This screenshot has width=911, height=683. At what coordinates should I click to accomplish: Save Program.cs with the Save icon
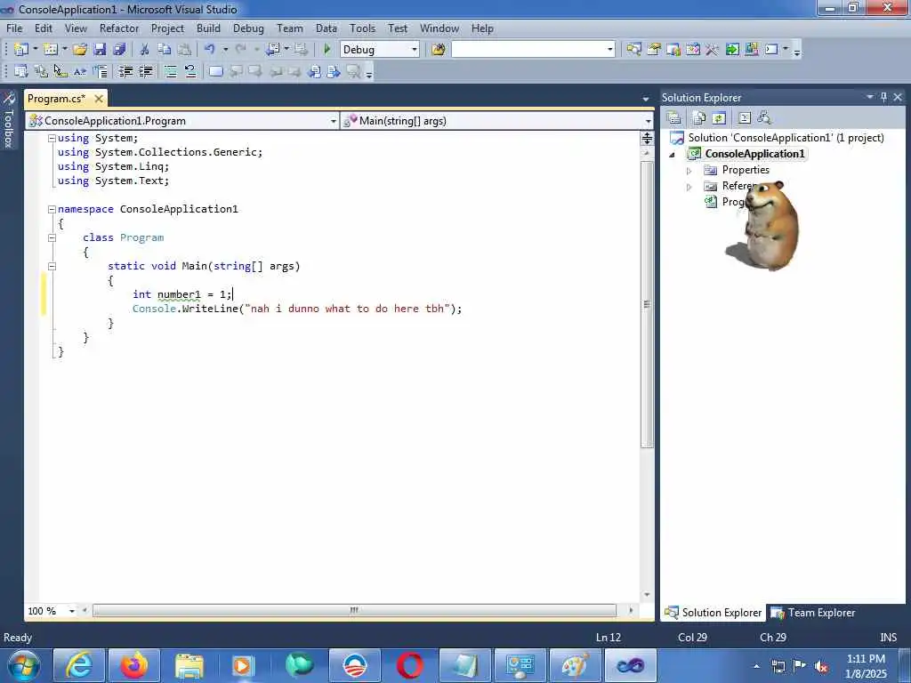[x=100, y=50]
